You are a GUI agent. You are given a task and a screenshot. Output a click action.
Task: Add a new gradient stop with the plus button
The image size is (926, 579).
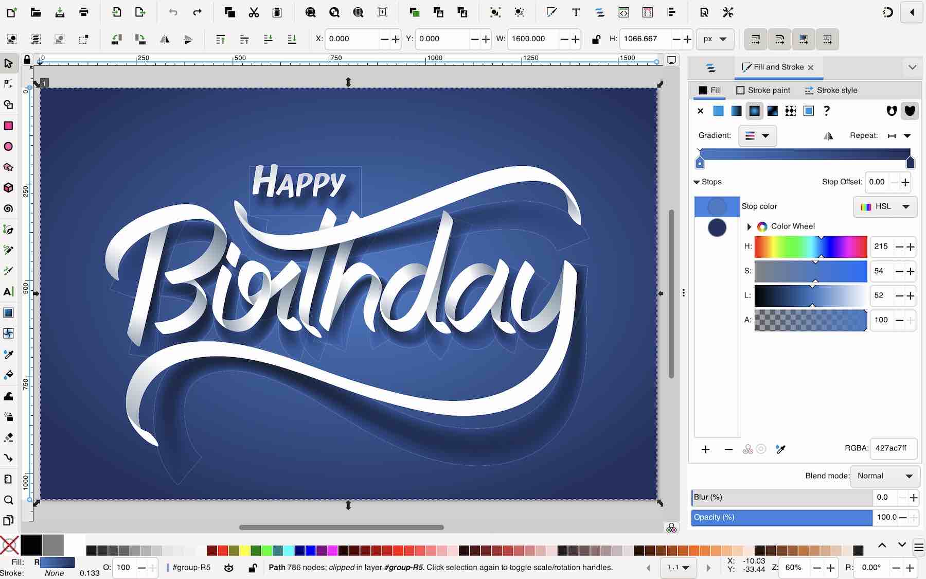pyautogui.click(x=705, y=449)
